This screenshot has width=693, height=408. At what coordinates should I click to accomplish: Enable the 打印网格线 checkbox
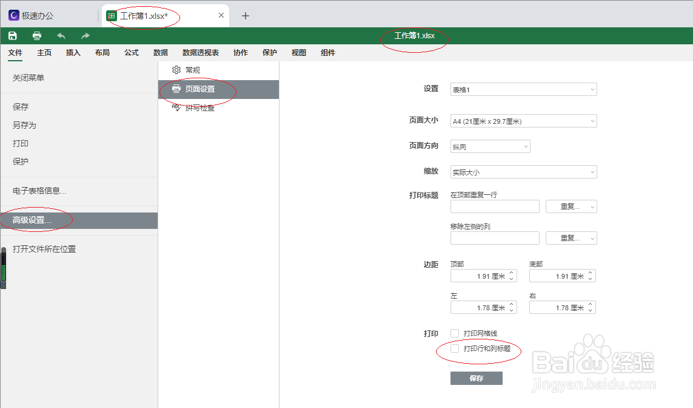click(x=454, y=333)
